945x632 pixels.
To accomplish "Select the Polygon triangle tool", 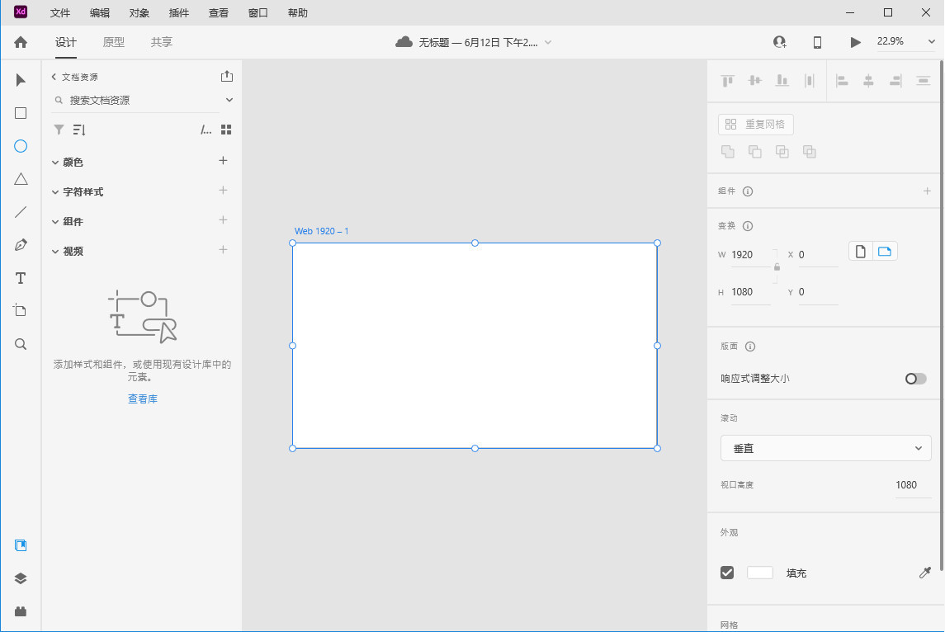I will point(21,179).
